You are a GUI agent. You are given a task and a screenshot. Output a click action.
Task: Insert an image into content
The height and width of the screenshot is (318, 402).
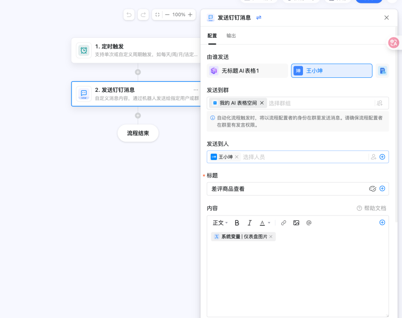[296, 223]
